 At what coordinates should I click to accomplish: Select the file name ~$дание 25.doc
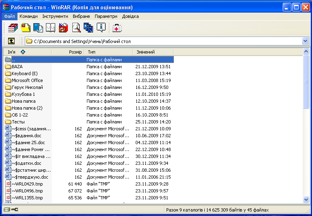click(28, 143)
